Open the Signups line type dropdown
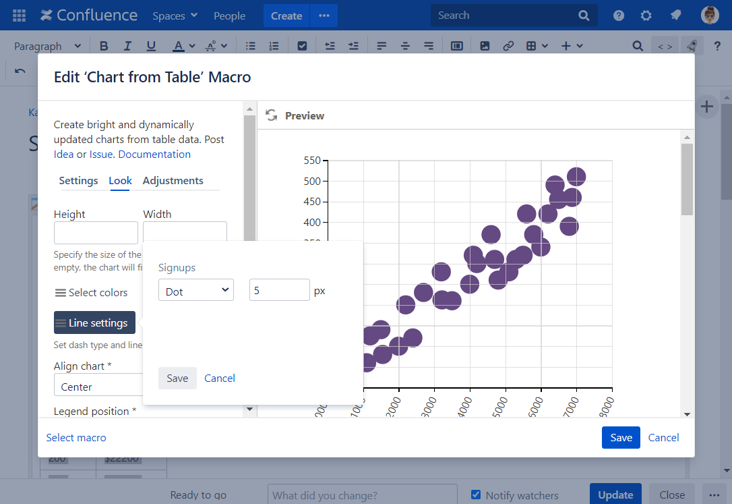The image size is (732, 504). click(x=195, y=289)
